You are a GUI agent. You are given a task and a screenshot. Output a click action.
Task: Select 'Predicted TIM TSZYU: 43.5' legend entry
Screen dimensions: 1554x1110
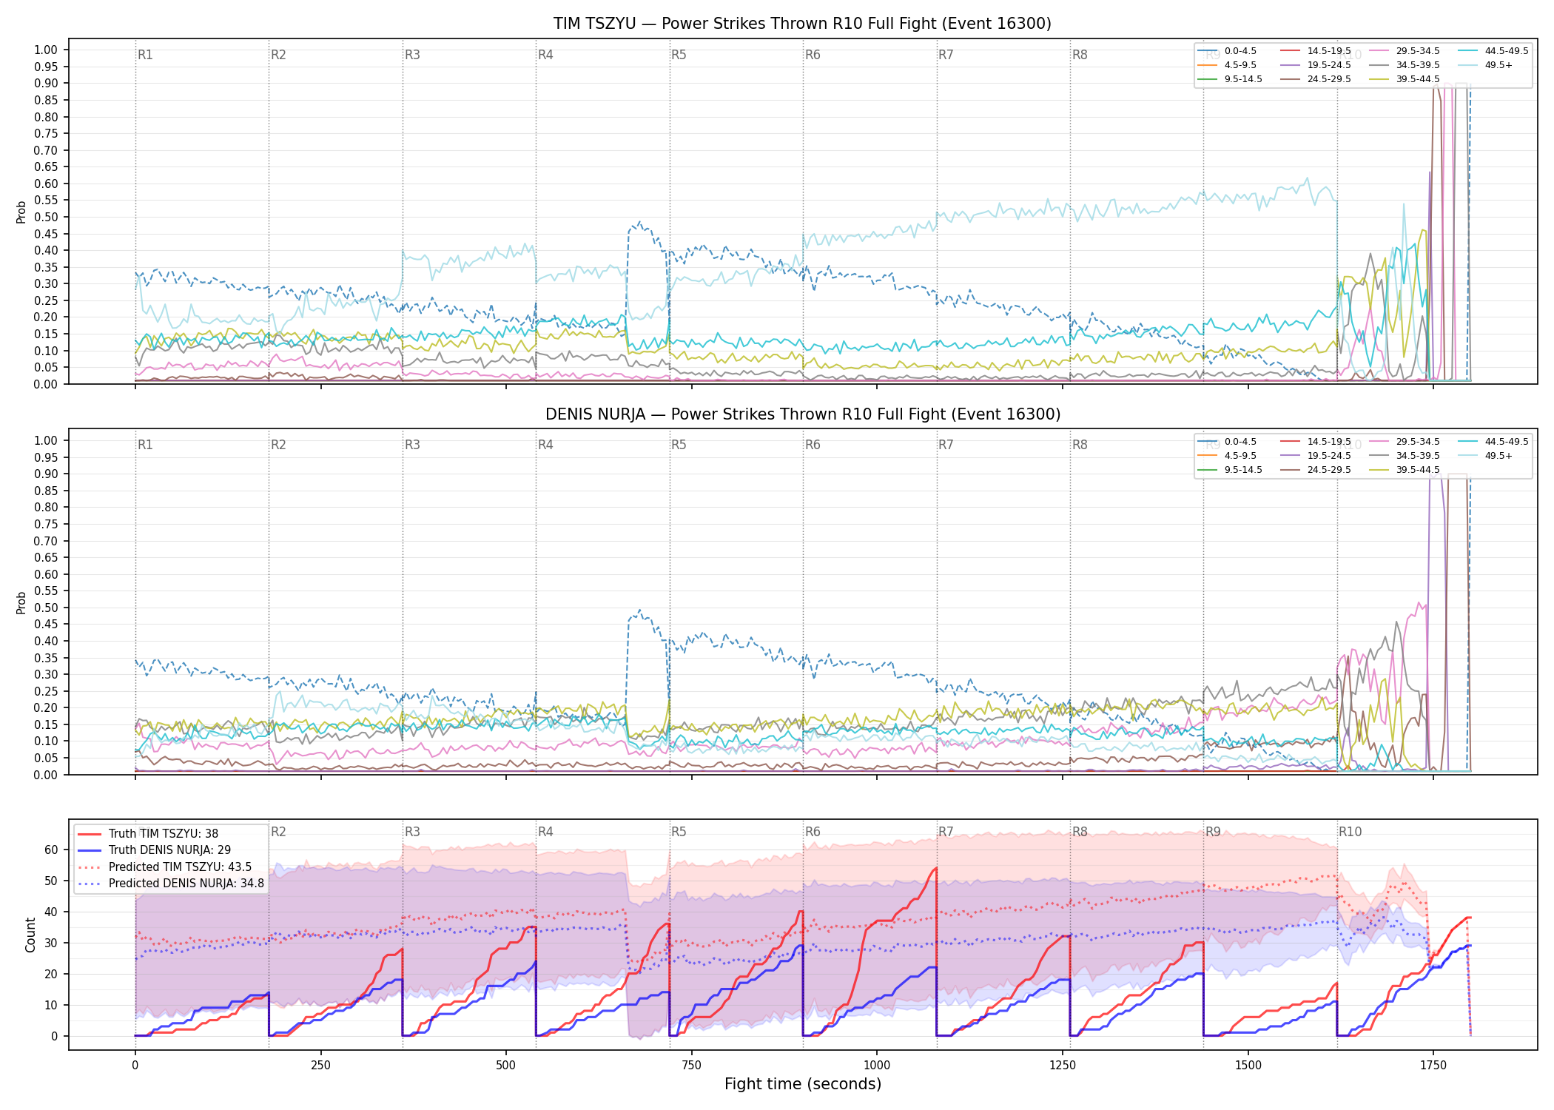tap(181, 867)
